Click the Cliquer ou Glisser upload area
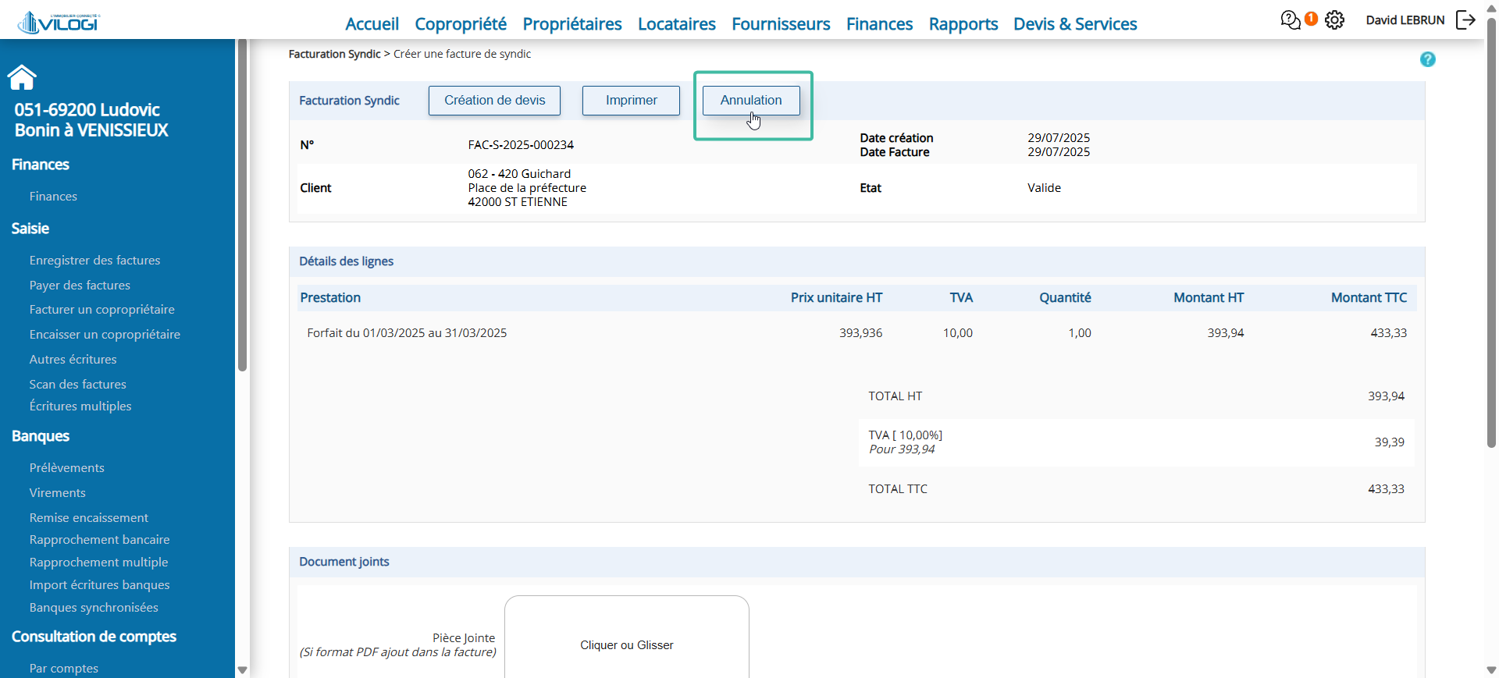 (627, 637)
